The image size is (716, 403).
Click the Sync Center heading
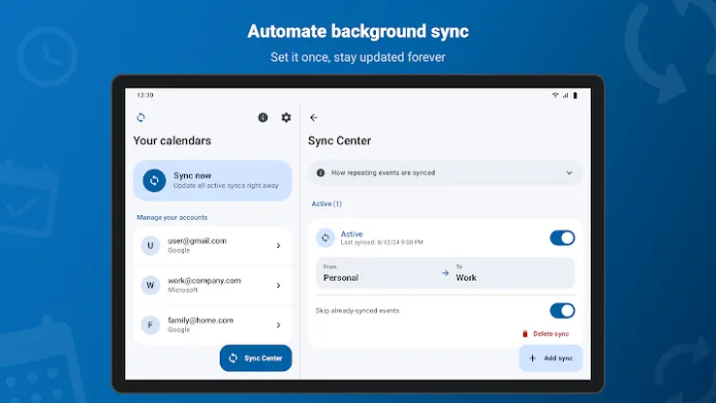click(339, 140)
